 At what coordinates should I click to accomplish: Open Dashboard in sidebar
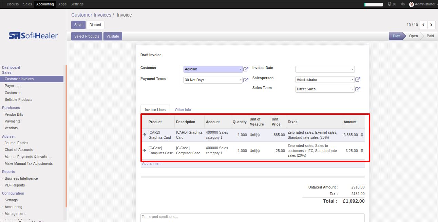[x=11, y=67]
